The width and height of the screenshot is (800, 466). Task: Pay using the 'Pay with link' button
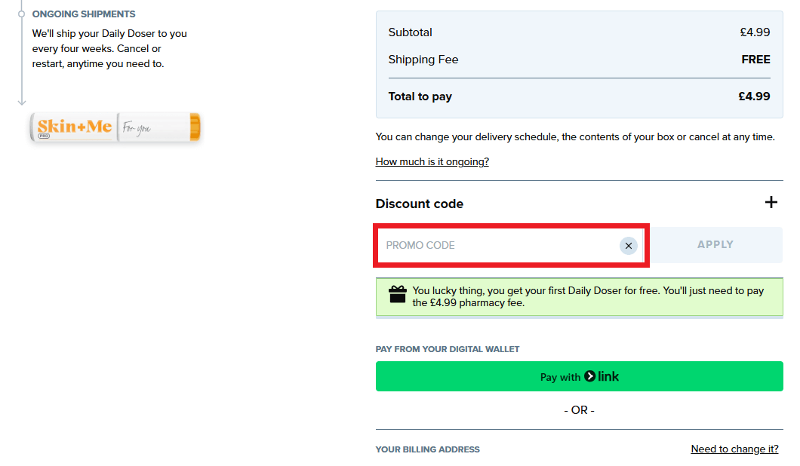tap(579, 376)
